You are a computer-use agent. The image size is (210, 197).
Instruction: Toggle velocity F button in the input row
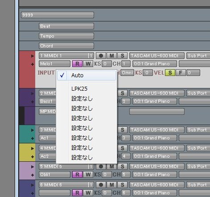(x=181, y=73)
